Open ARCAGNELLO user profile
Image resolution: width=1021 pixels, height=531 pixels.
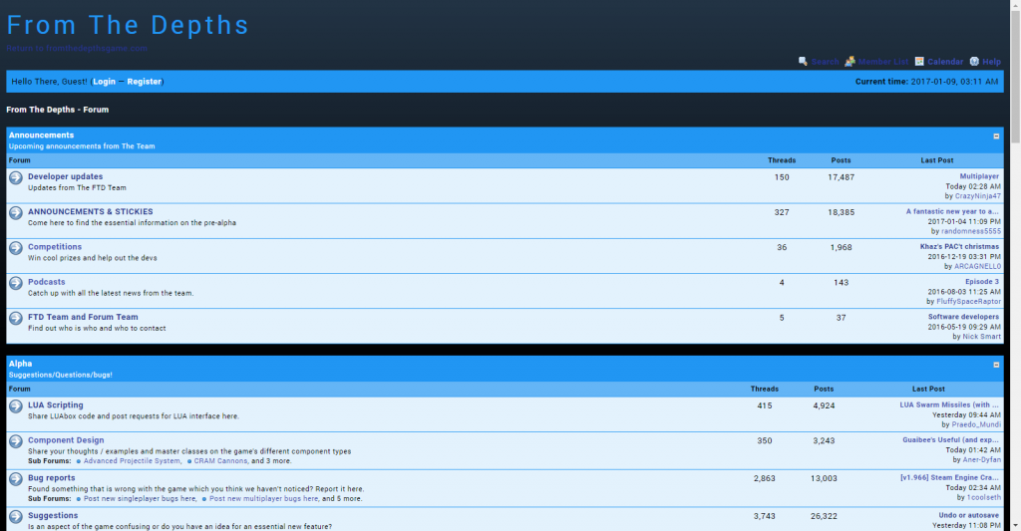tap(977, 266)
